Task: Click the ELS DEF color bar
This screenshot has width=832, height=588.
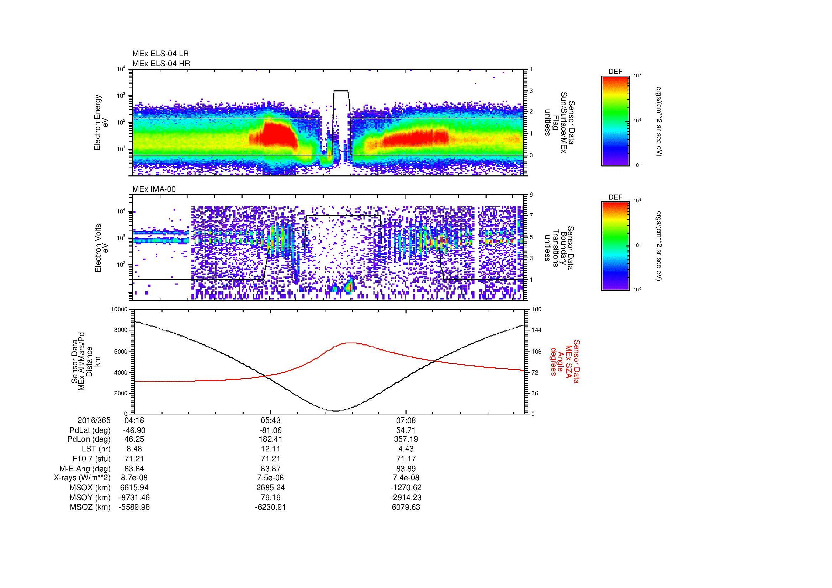Action: (x=615, y=121)
